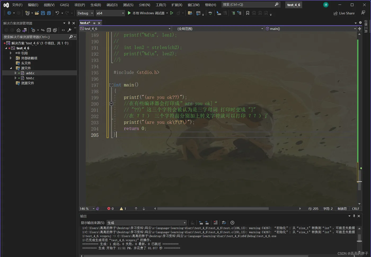Toggle the pin on the test.c* tab
This screenshot has width=371, height=257.
pos(94,23)
